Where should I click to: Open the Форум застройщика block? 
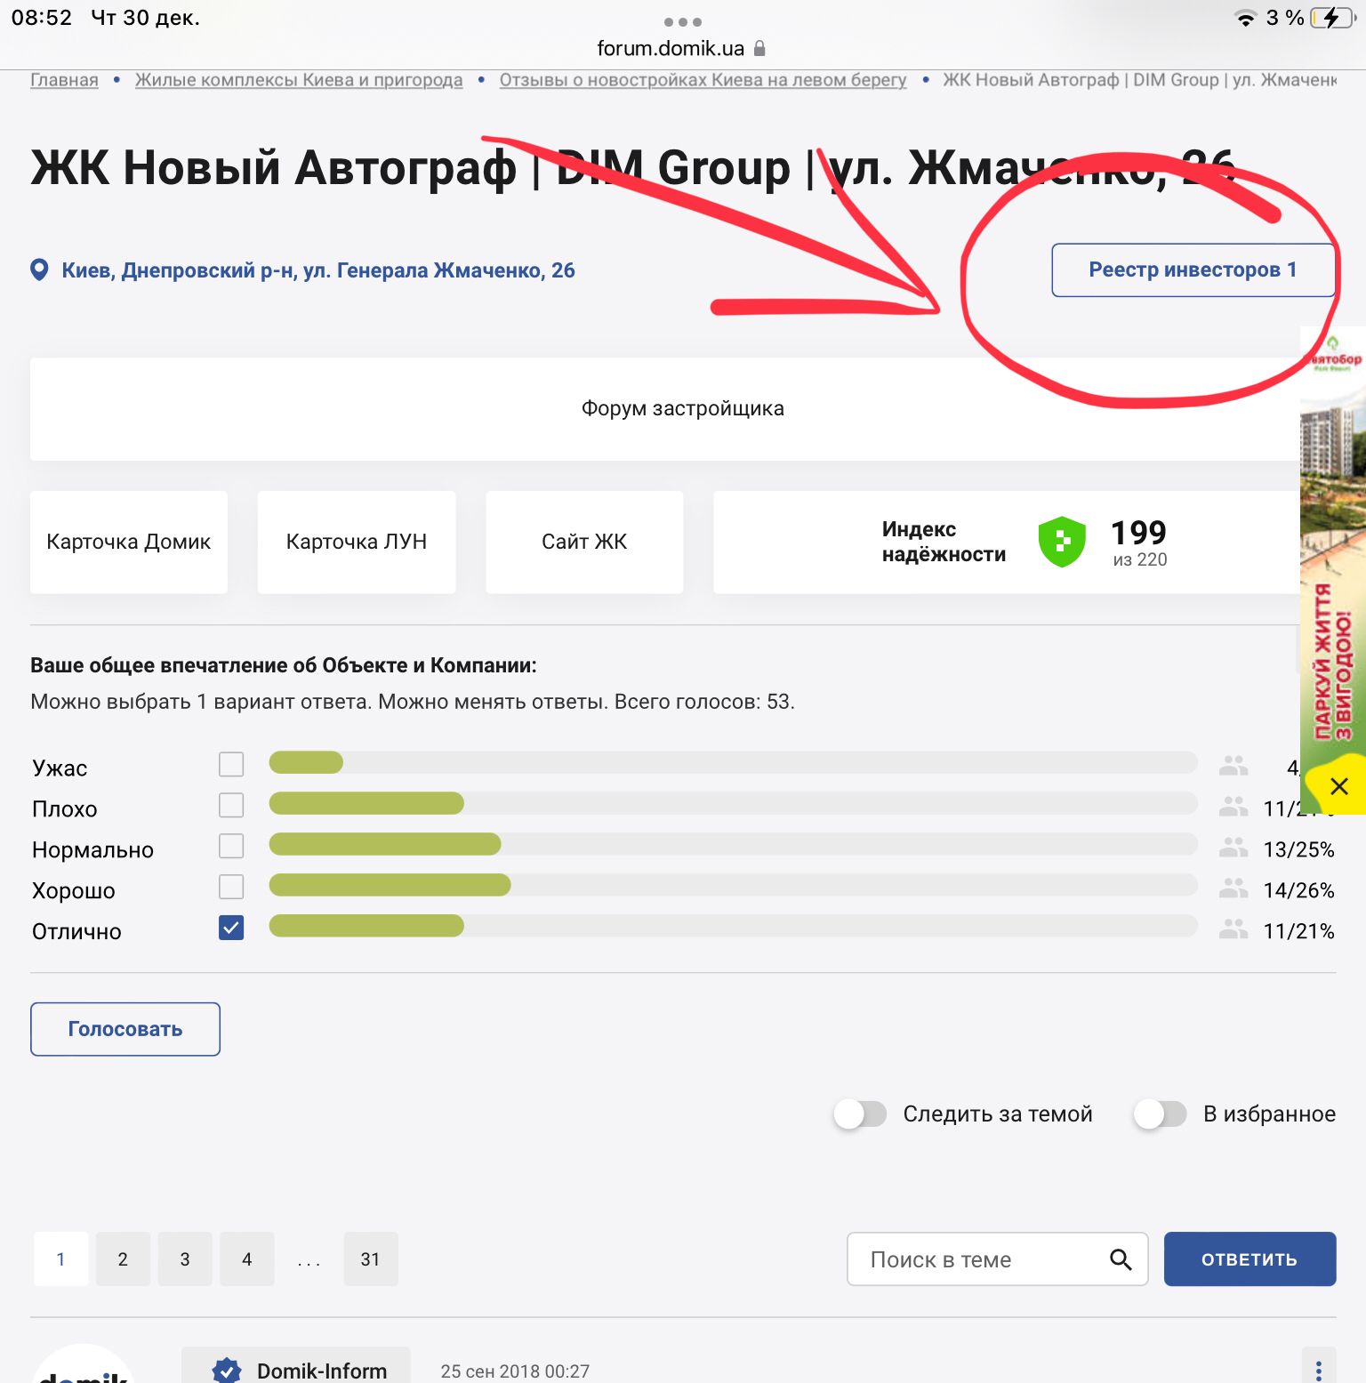click(x=682, y=409)
